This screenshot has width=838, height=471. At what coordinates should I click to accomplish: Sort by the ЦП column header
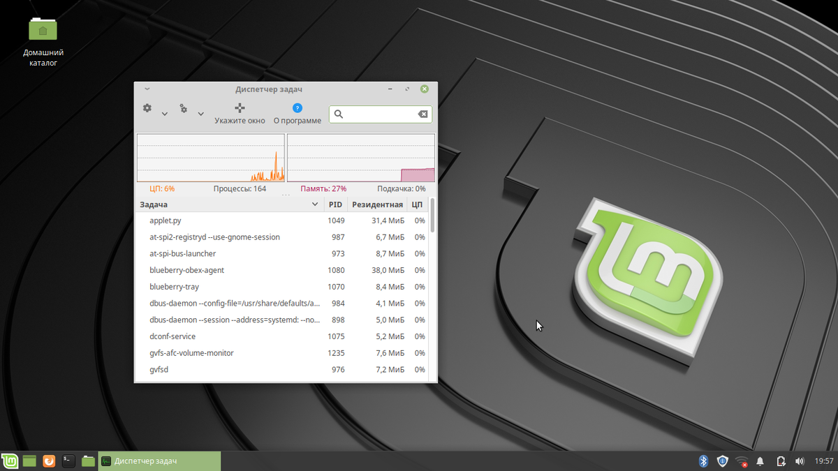coord(417,204)
